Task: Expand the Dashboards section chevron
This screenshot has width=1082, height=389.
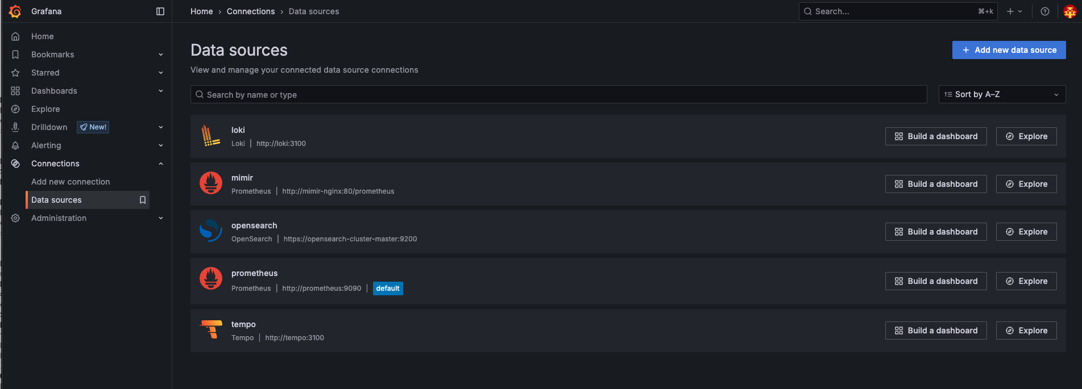Action: tap(161, 91)
